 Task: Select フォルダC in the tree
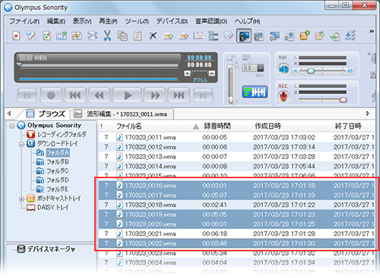58,171
